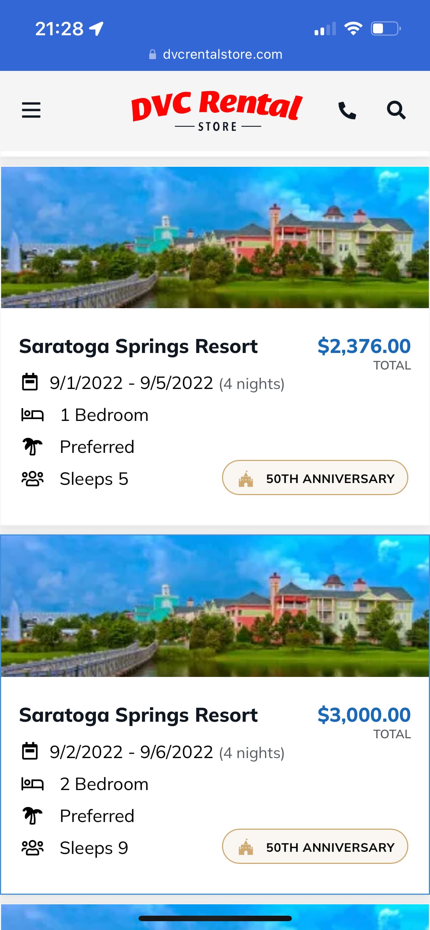Viewport: 430px width, 930px height.
Task: Tap the bed icon next to 1 Bedroom
Action: tap(32, 415)
